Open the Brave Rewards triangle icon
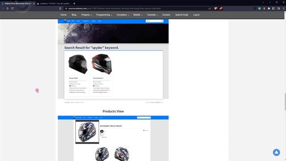This screenshot has width=286, height=161. click(221, 8)
